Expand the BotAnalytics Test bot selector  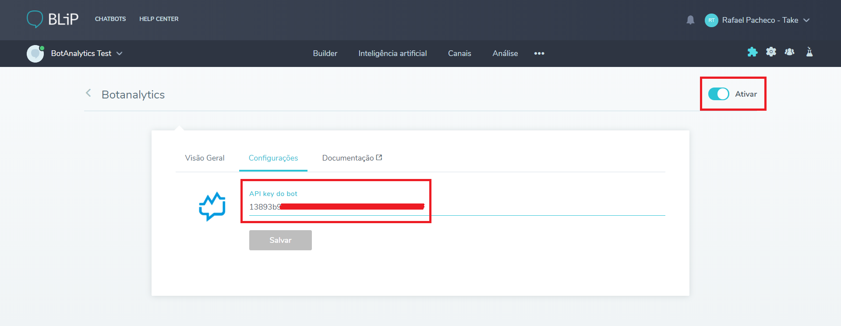click(x=119, y=53)
